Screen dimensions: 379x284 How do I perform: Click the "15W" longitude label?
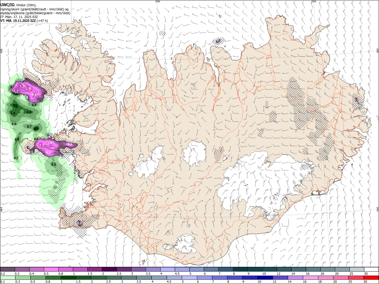click(314, 1)
